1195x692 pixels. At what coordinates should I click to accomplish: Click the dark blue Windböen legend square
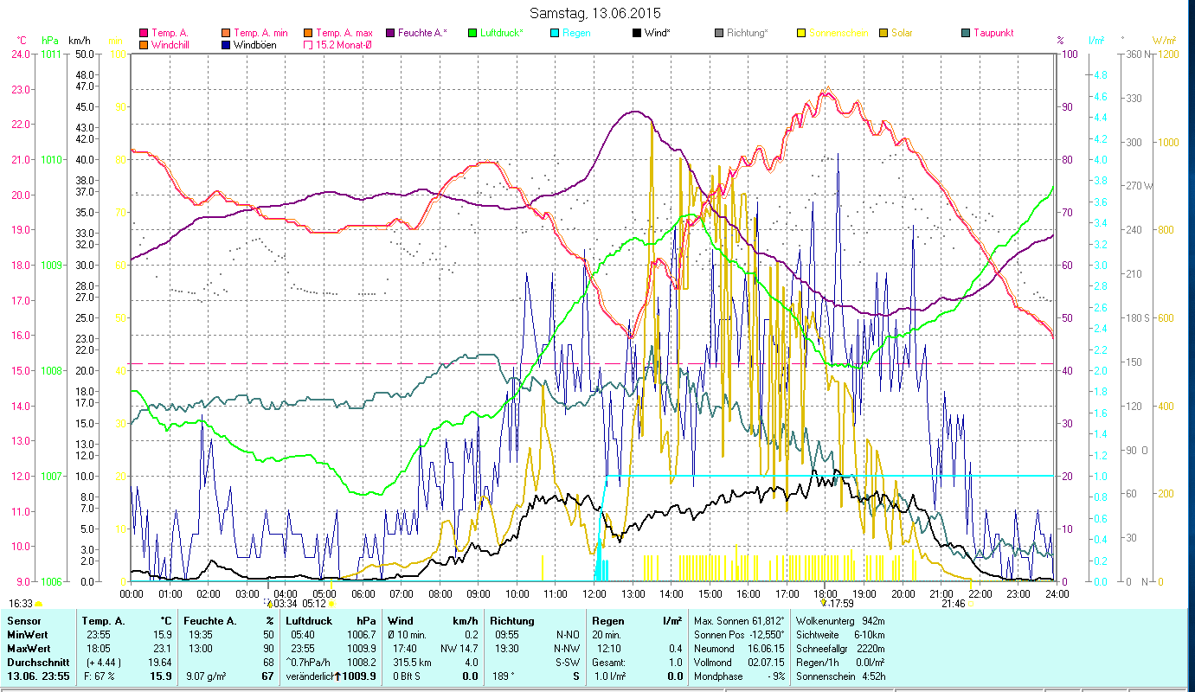[226, 45]
